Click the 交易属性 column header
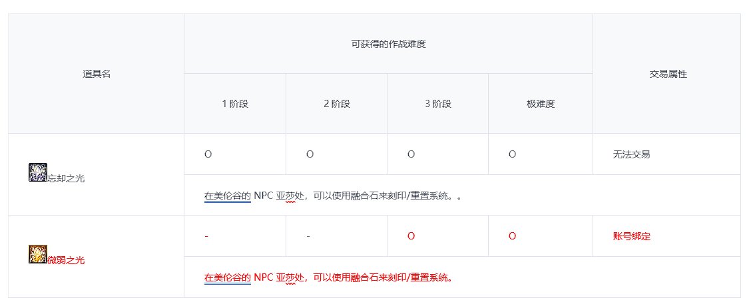Viewport: 753px width, 304px height. [668, 74]
